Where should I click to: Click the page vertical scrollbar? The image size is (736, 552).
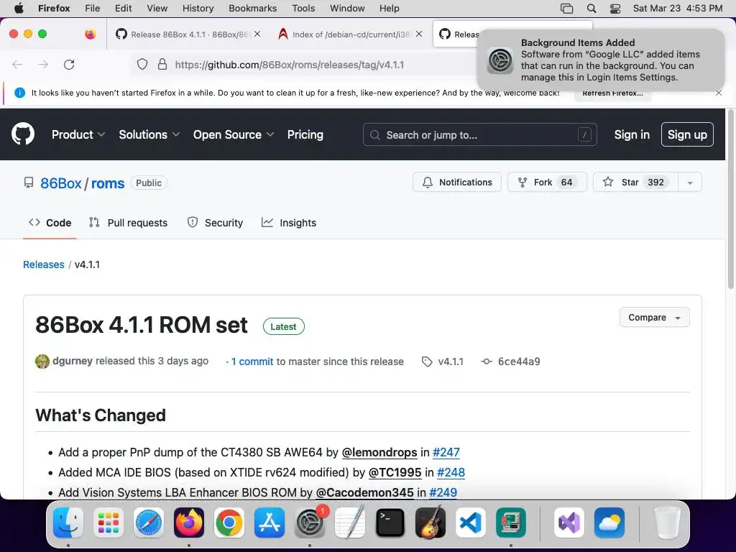point(731,201)
